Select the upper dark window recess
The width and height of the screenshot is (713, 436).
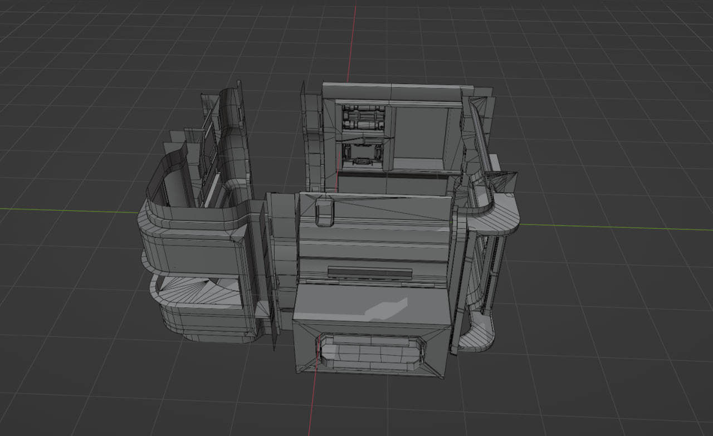tap(362, 117)
